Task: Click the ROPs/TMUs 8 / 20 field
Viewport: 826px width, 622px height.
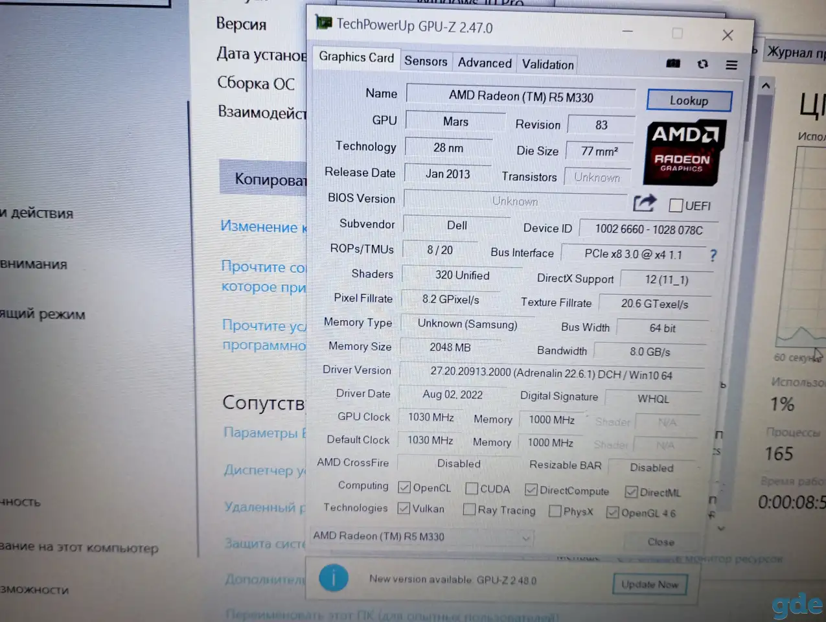Action: click(440, 250)
